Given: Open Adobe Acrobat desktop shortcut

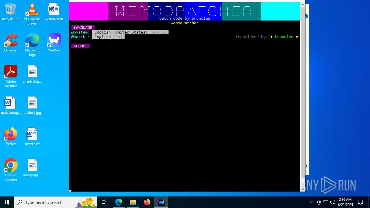Looking at the screenshot, I should point(11,77).
